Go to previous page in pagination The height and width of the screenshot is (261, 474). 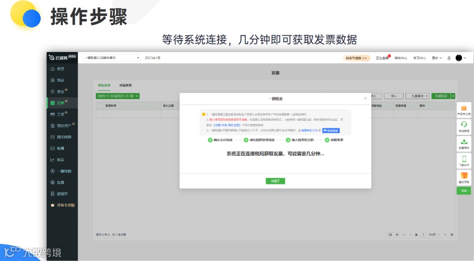pyautogui.click(x=410, y=234)
